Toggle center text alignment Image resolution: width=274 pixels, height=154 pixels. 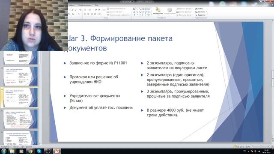(x=88, y=14)
